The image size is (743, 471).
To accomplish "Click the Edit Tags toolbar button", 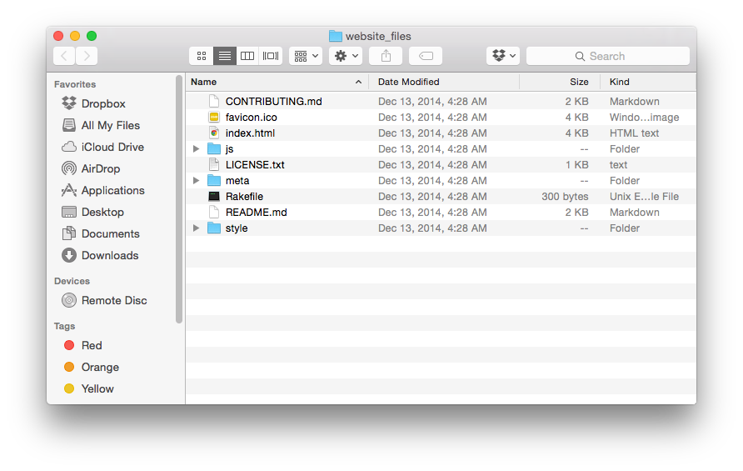I will [x=425, y=56].
